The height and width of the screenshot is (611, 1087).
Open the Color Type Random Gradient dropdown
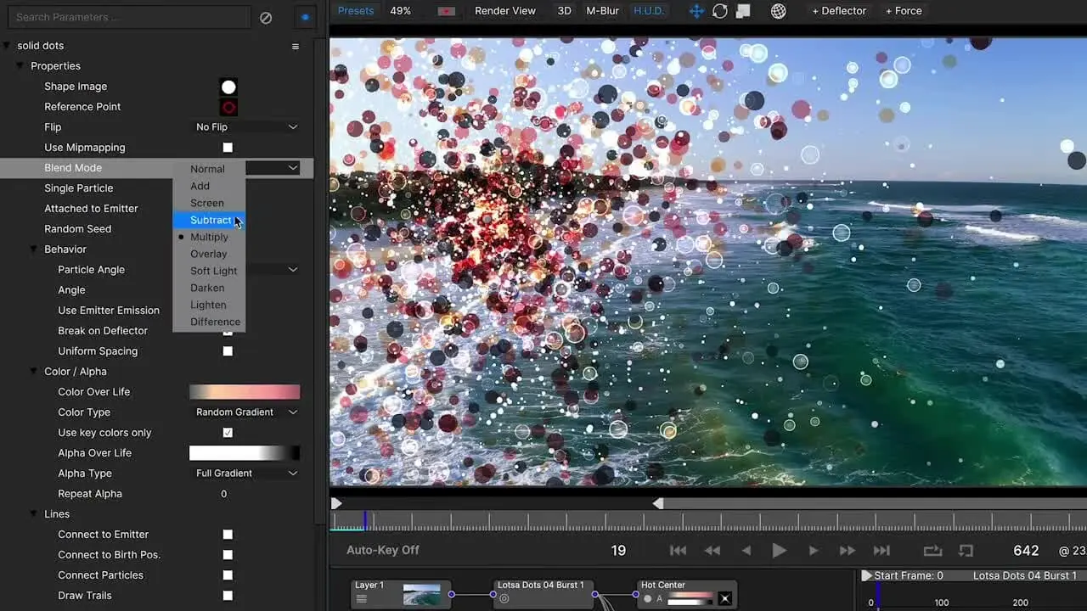click(246, 412)
